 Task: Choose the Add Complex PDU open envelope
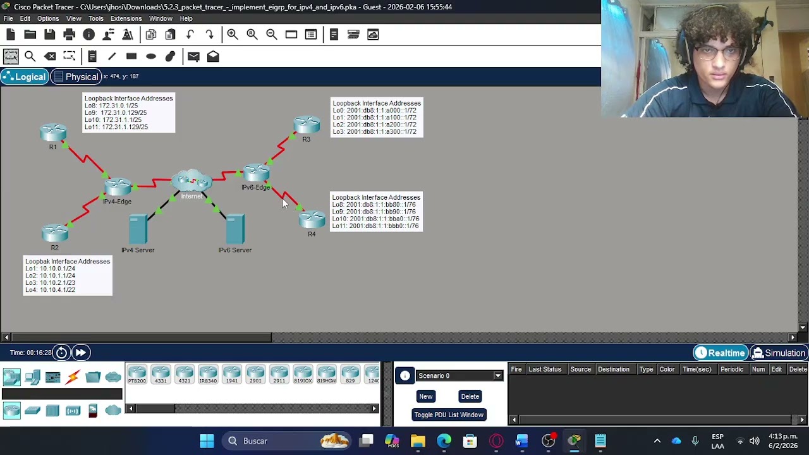[213, 57]
